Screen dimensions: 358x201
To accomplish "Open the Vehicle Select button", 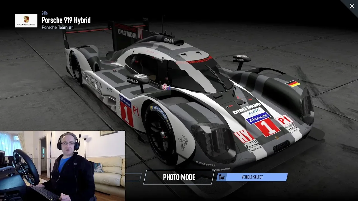I will tap(252, 177).
